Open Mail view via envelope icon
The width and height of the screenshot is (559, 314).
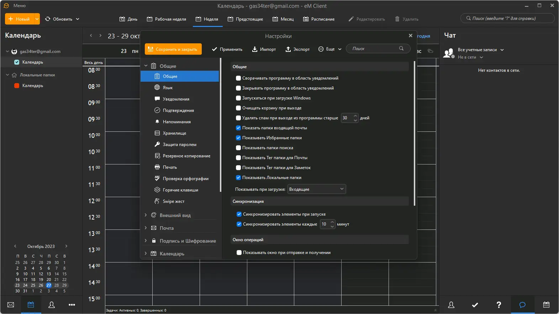point(11,305)
